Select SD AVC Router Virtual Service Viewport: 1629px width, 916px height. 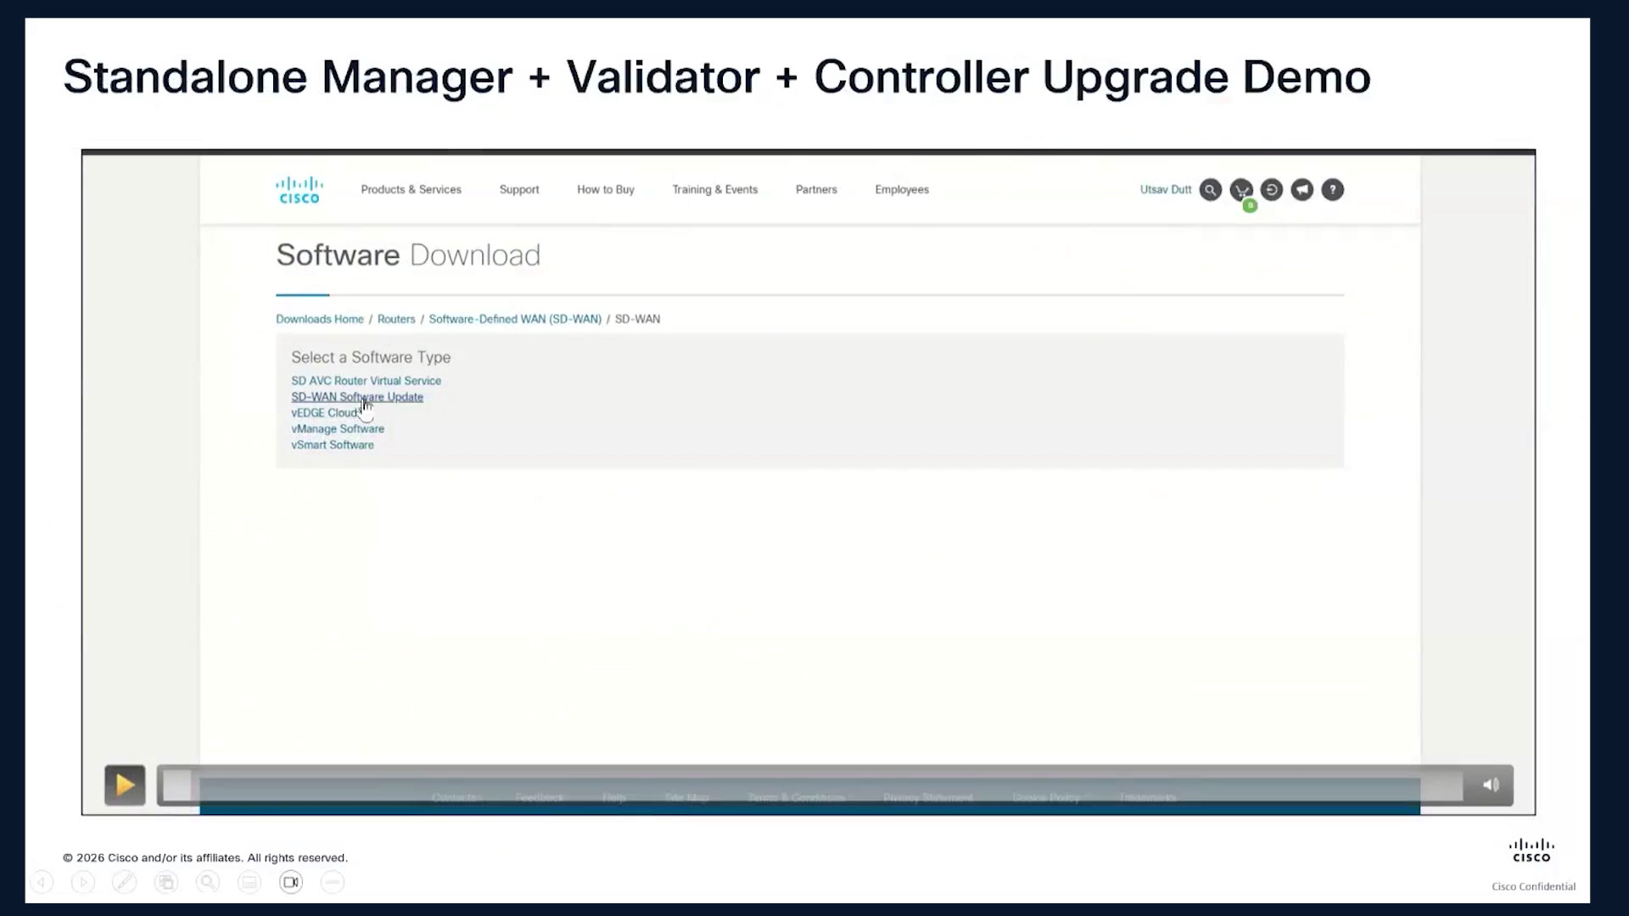pyautogui.click(x=367, y=381)
